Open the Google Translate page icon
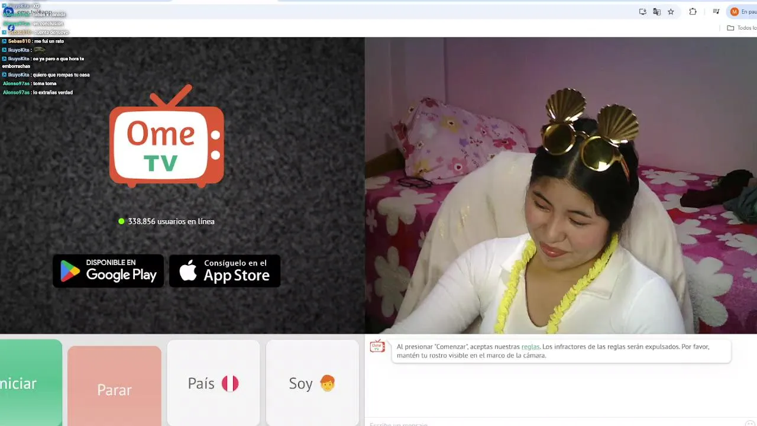757x426 pixels. [x=656, y=12]
